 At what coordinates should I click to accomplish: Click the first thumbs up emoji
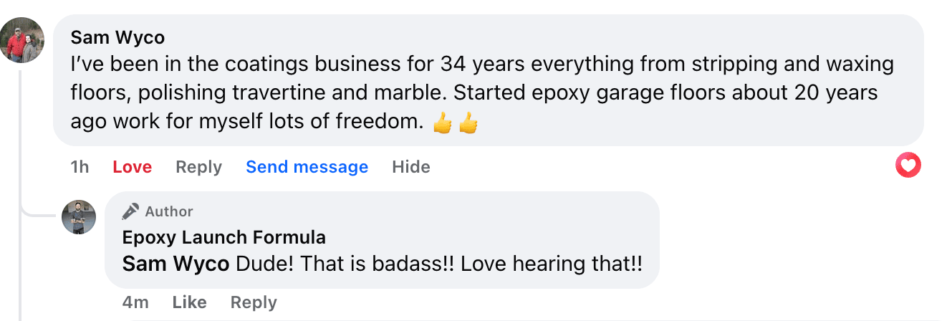coord(443,123)
